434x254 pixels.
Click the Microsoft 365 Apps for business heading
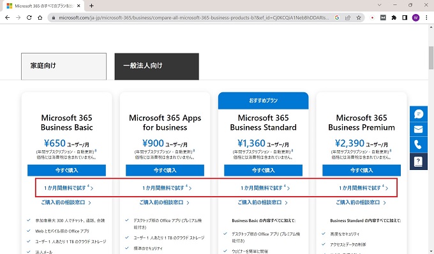tap(165, 123)
